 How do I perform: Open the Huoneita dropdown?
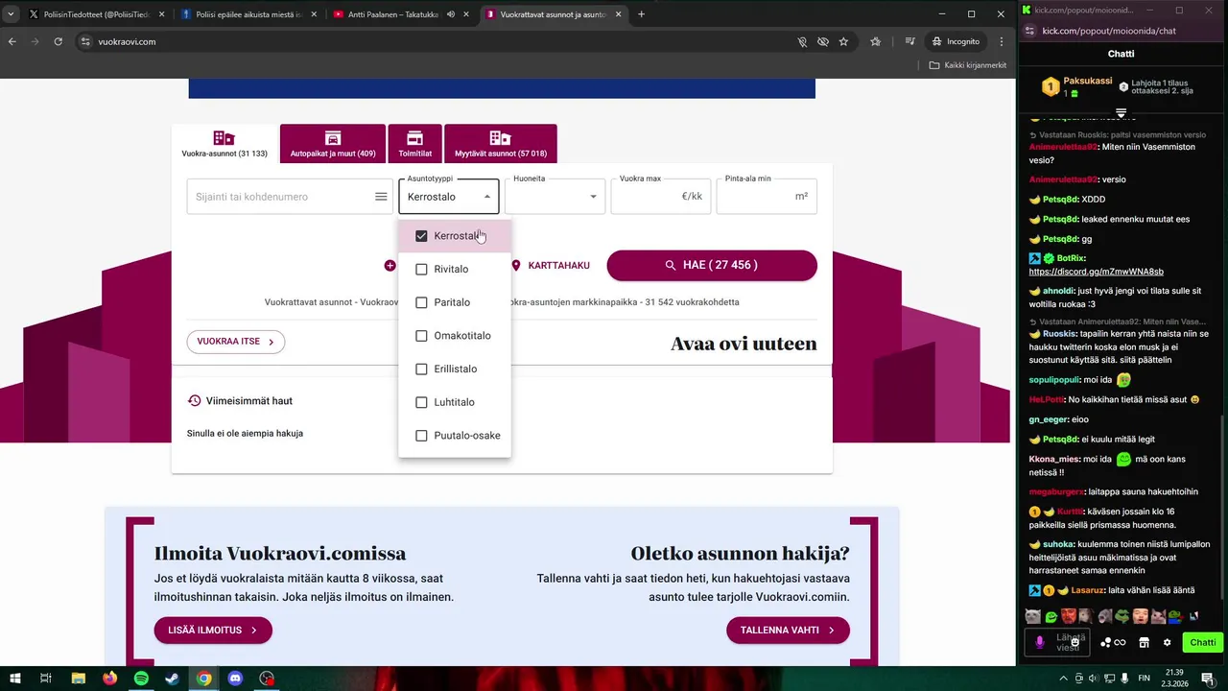click(x=555, y=197)
